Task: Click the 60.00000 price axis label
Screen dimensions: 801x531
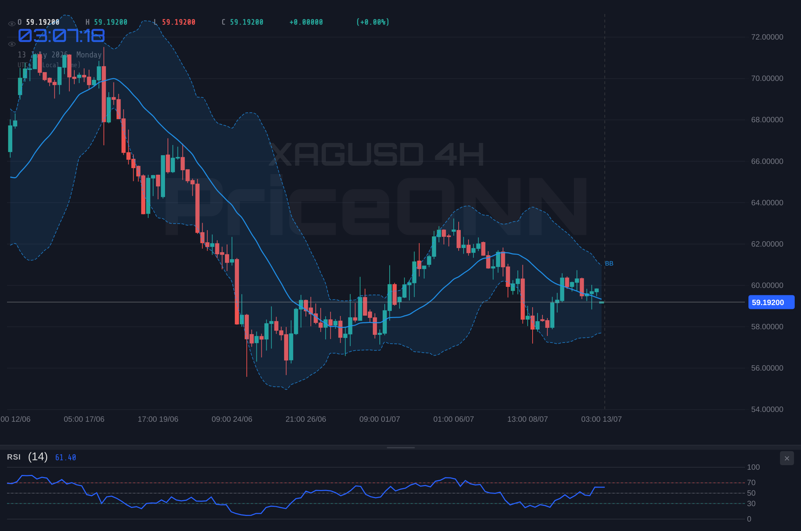Action: pos(767,285)
